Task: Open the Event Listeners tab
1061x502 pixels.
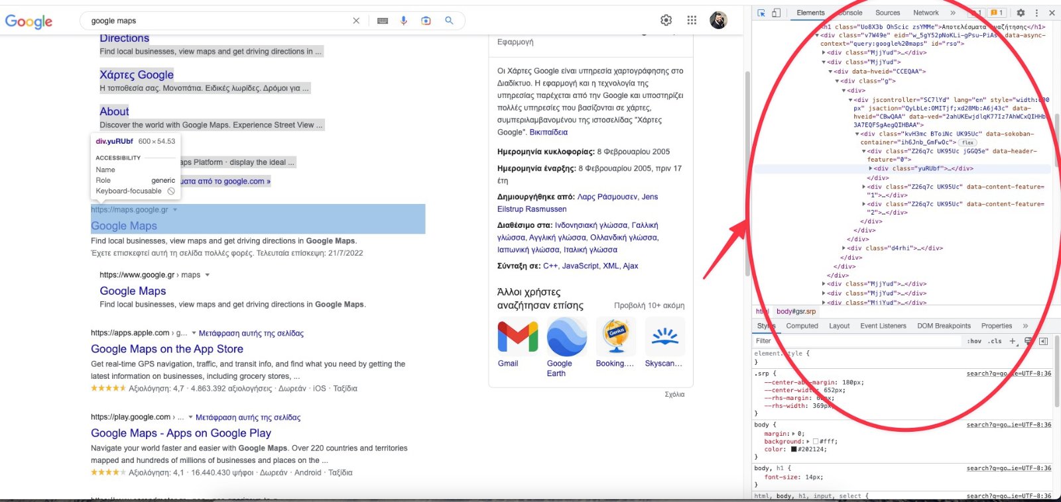Action: [x=883, y=326]
